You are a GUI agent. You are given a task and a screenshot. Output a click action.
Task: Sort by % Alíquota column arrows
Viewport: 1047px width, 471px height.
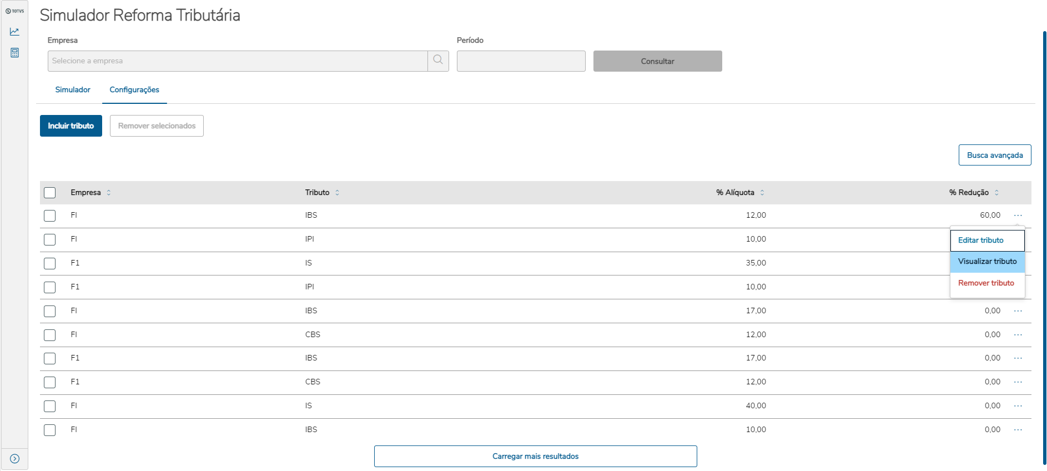click(x=762, y=193)
